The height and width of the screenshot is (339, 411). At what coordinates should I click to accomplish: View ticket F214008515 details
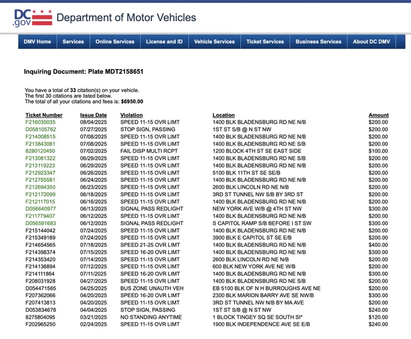click(x=40, y=137)
